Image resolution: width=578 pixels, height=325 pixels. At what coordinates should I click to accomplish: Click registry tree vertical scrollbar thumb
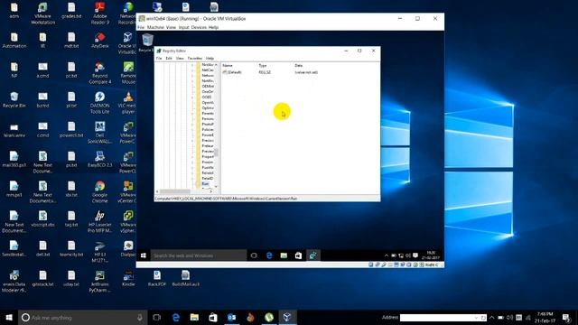[217, 153]
